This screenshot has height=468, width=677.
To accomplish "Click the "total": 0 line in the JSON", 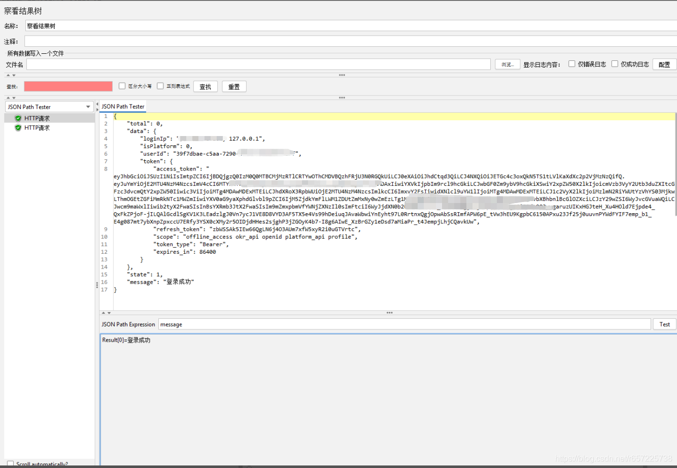I will click(145, 123).
